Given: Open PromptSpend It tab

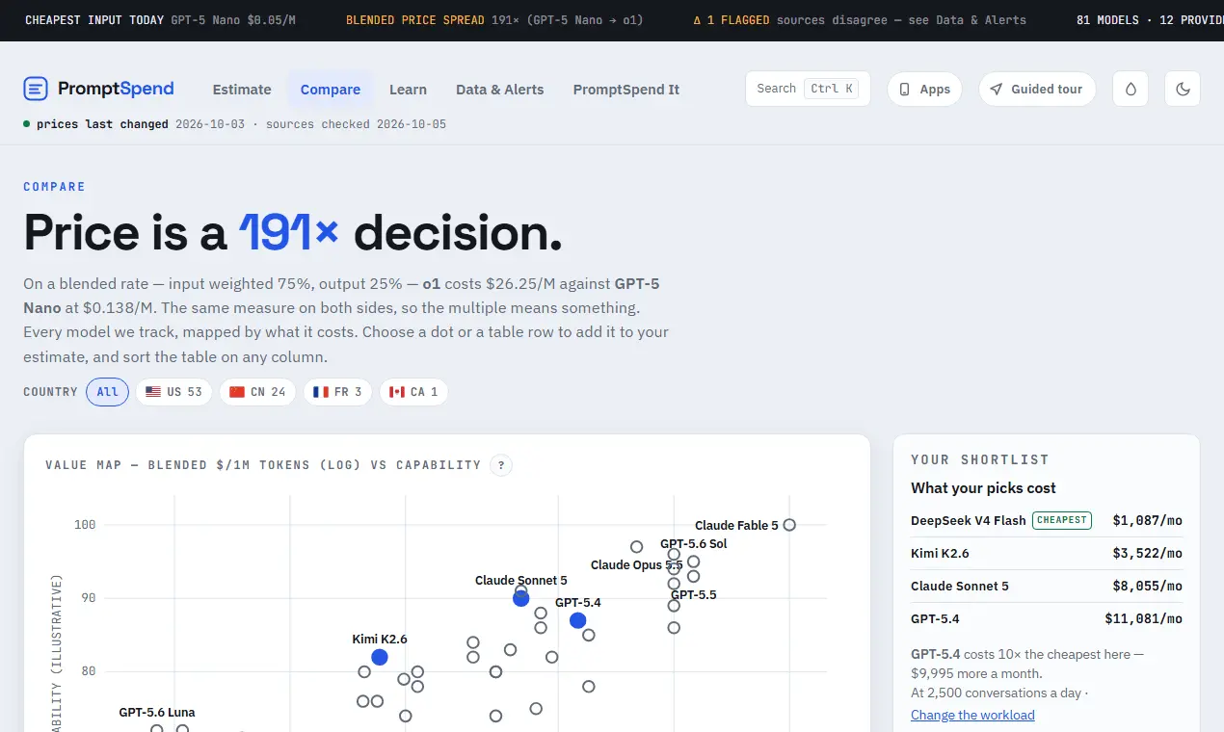Looking at the screenshot, I should coord(626,90).
